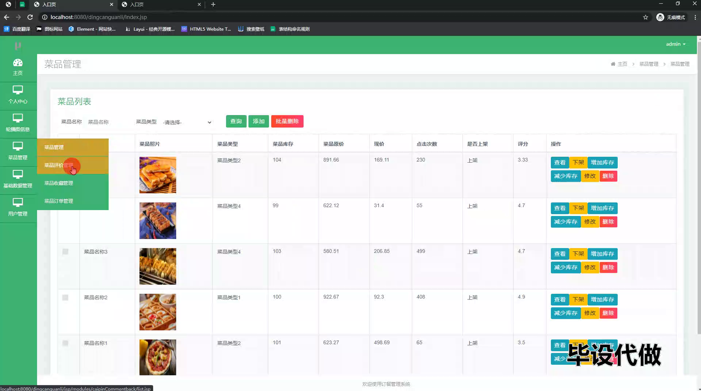This screenshot has width=701, height=391.
Task: Switch to the second 入口页 browser tab
Action: tap(161, 4)
